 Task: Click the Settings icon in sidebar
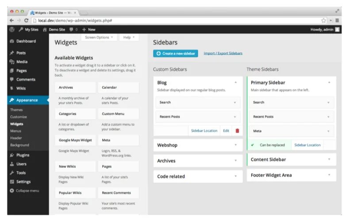click(x=12, y=182)
